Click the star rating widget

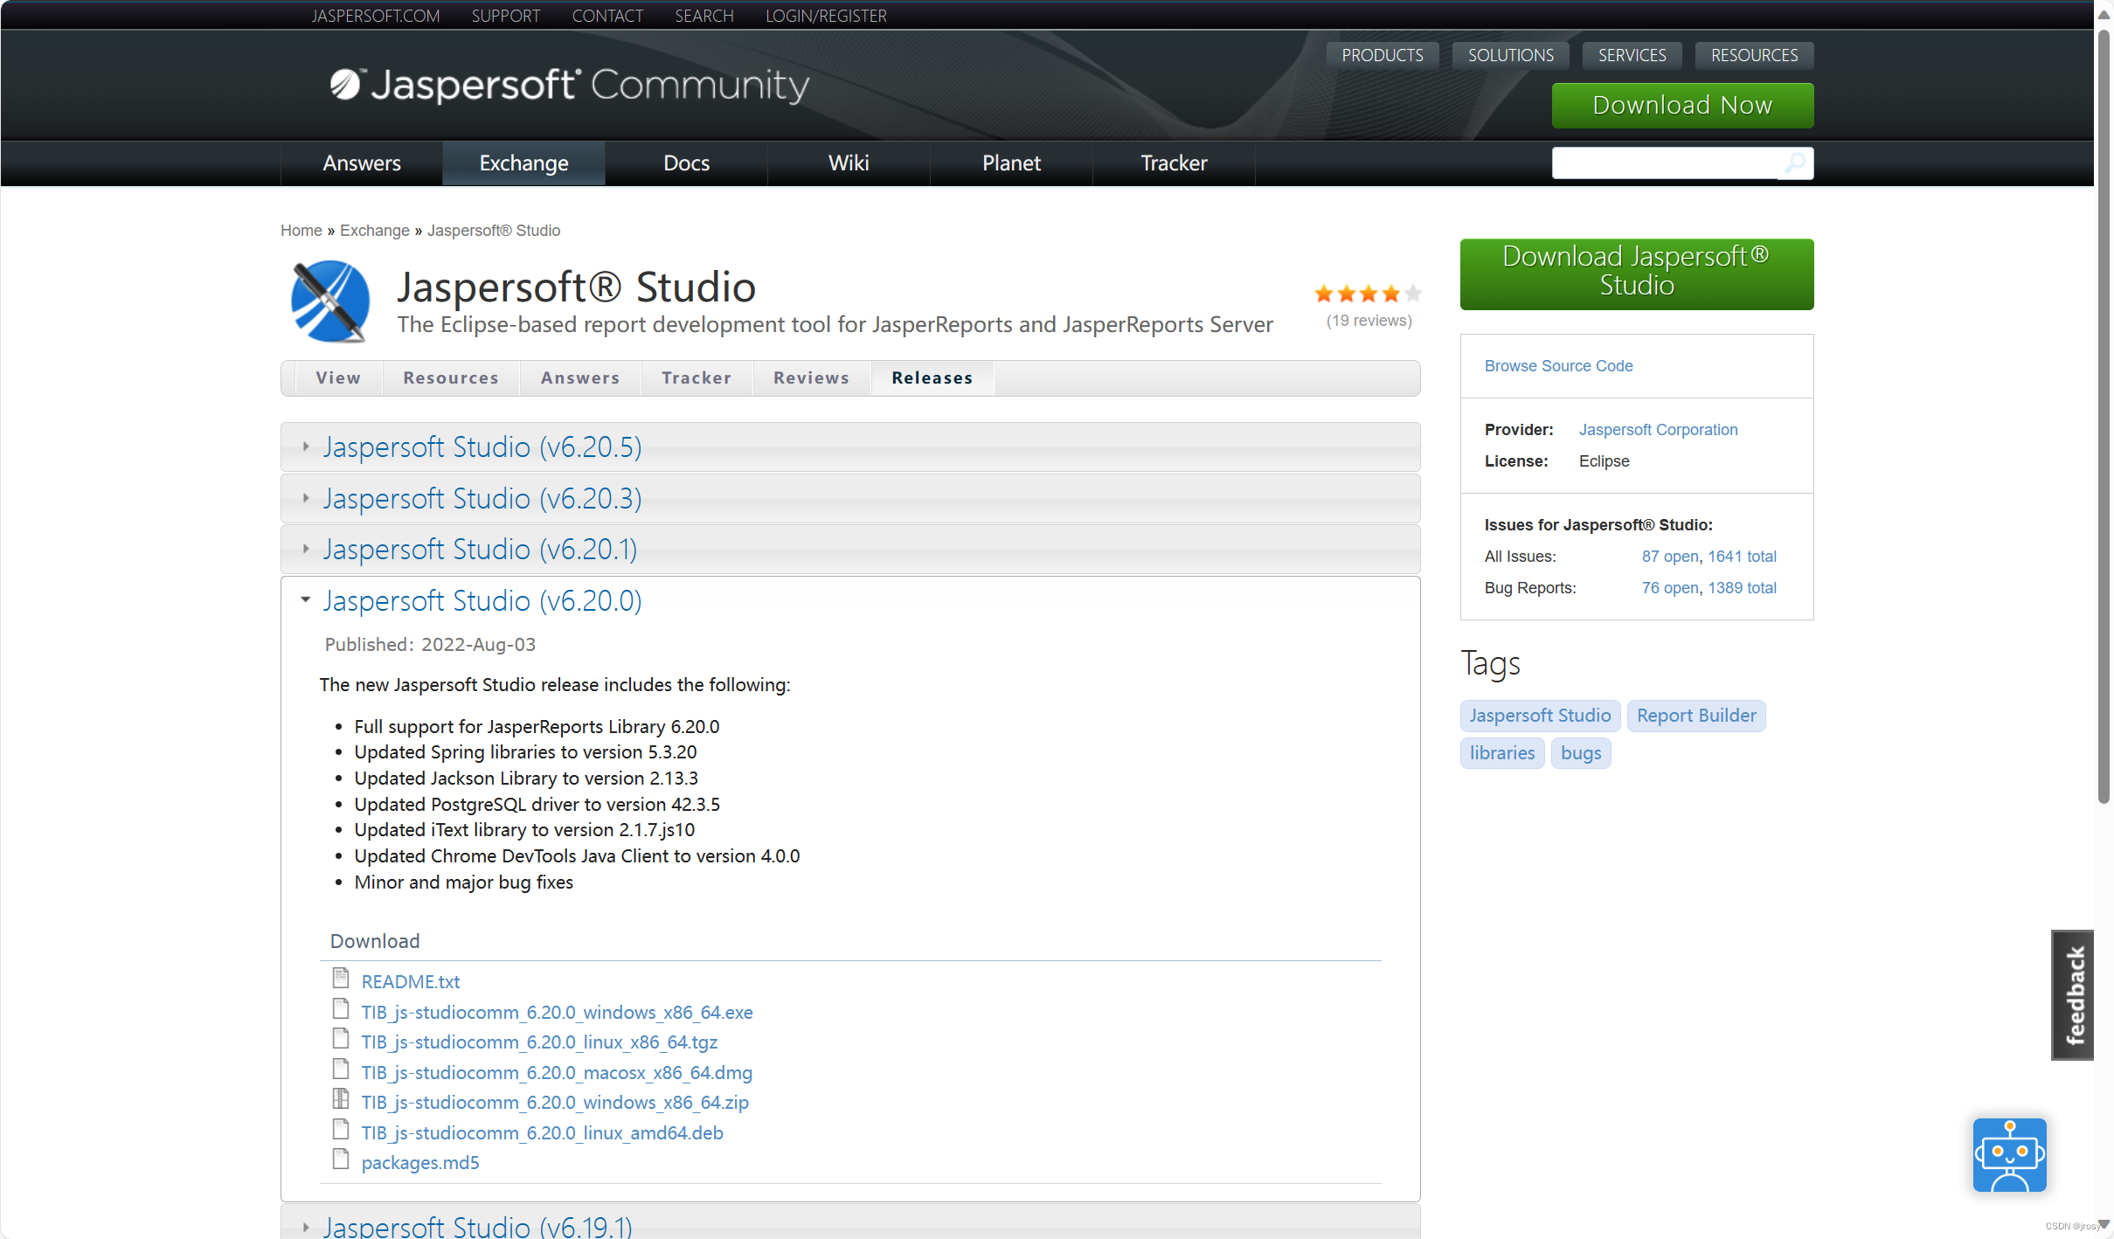tap(1368, 294)
